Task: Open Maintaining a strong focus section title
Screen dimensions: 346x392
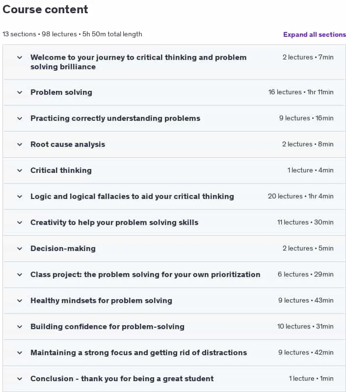Action: (x=139, y=353)
